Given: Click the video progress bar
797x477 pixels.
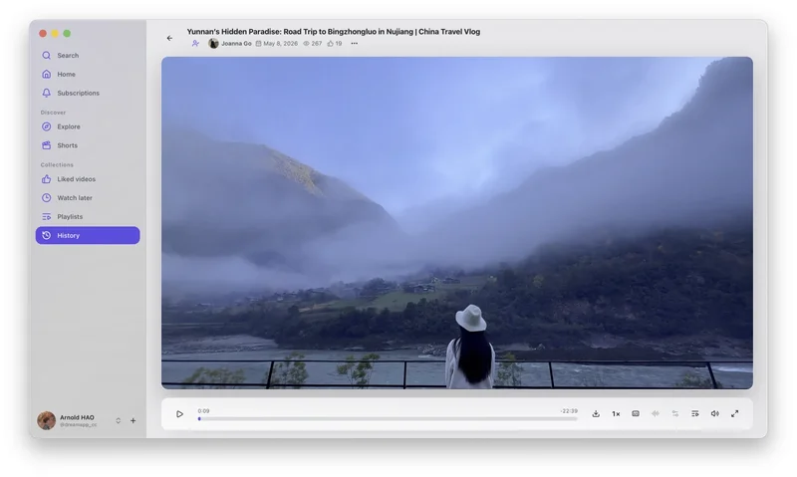Looking at the screenshot, I should (388, 419).
